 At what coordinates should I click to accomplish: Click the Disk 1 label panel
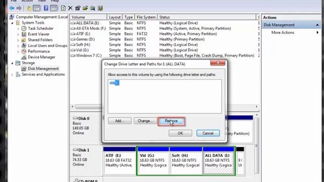tap(87, 160)
